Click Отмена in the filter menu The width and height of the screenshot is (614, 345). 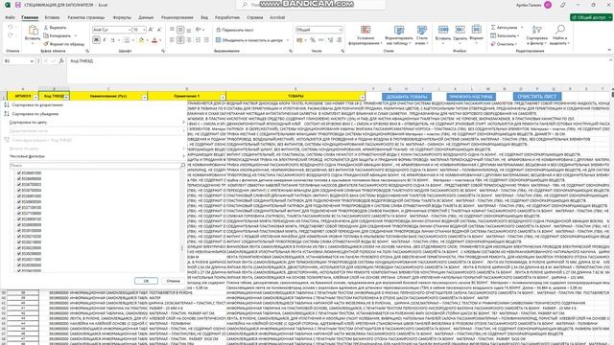(x=173, y=281)
